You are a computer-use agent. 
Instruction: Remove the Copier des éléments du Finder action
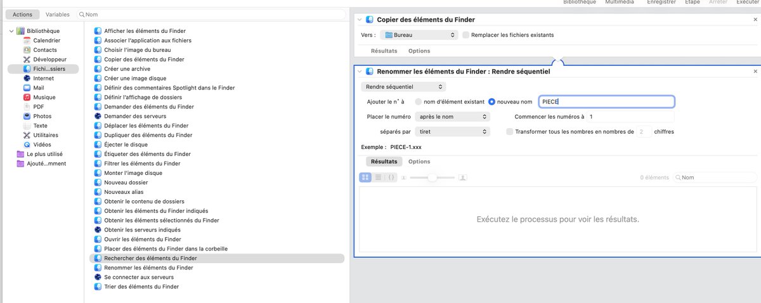(755, 20)
